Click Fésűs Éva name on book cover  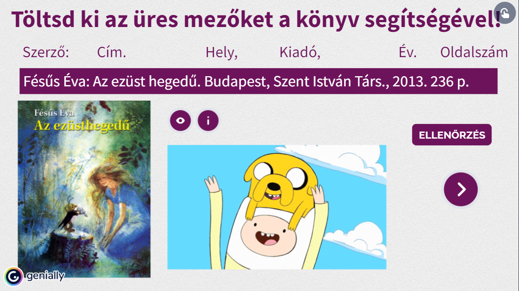point(54,113)
